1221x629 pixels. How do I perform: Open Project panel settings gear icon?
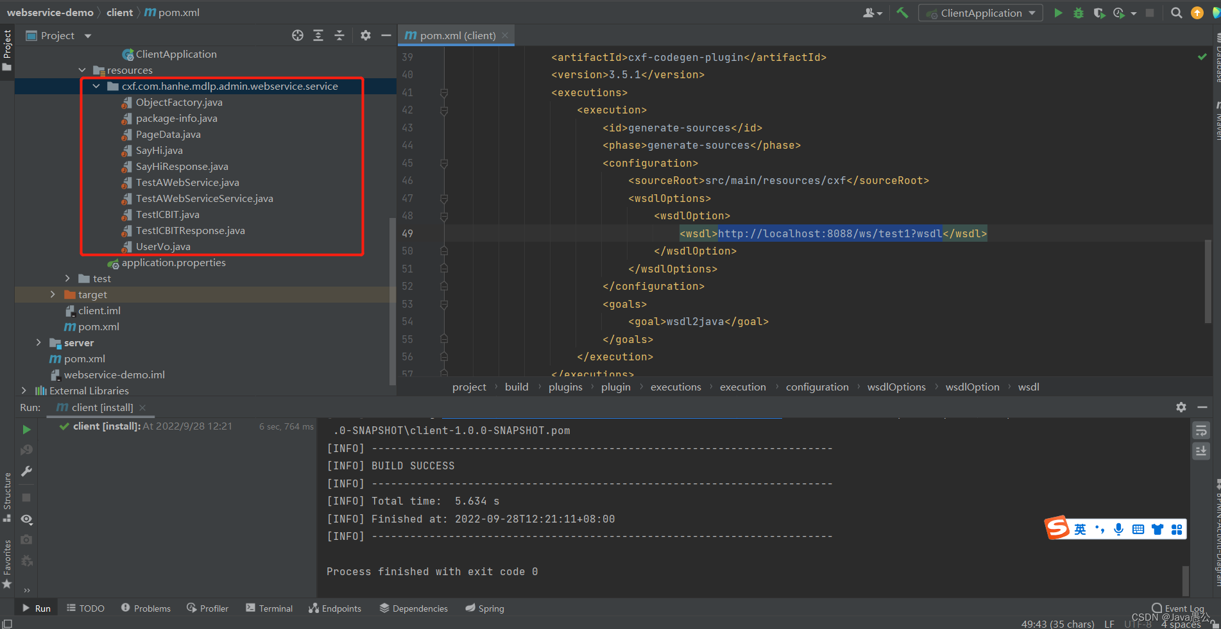[x=365, y=35]
